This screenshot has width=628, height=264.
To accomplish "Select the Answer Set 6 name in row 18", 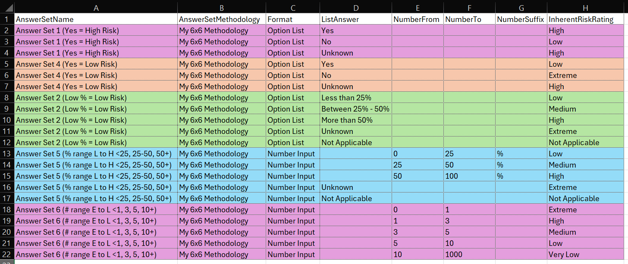I will [x=96, y=210].
